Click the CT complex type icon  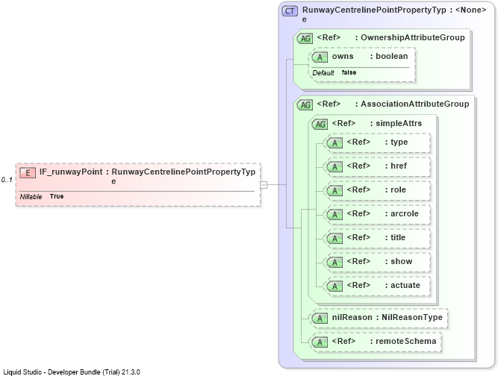290,11
